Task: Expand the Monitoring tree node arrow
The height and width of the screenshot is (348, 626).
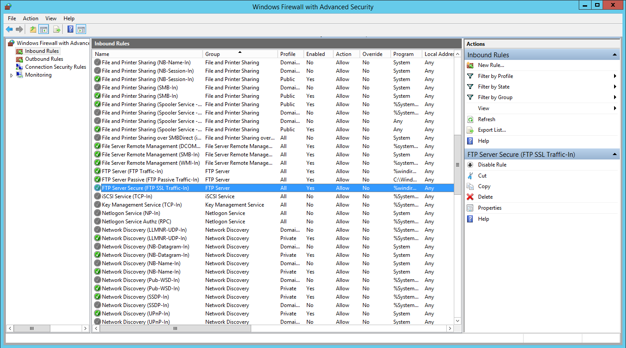Action: (11, 75)
